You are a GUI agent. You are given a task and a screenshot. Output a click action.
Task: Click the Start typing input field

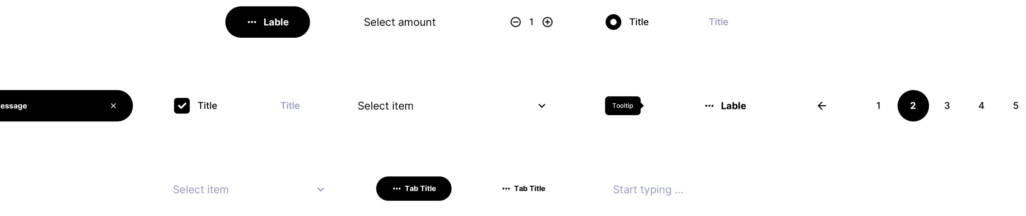click(x=648, y=190)
